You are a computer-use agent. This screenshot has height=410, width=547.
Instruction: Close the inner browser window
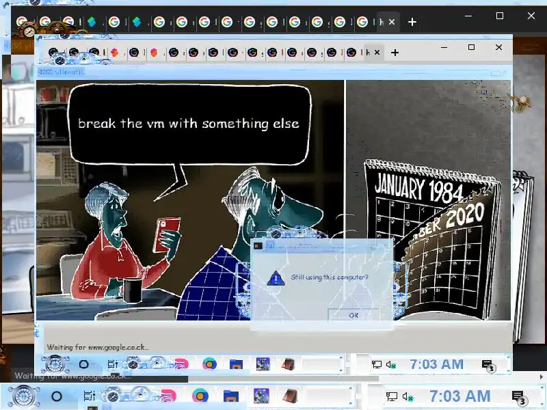499,47
